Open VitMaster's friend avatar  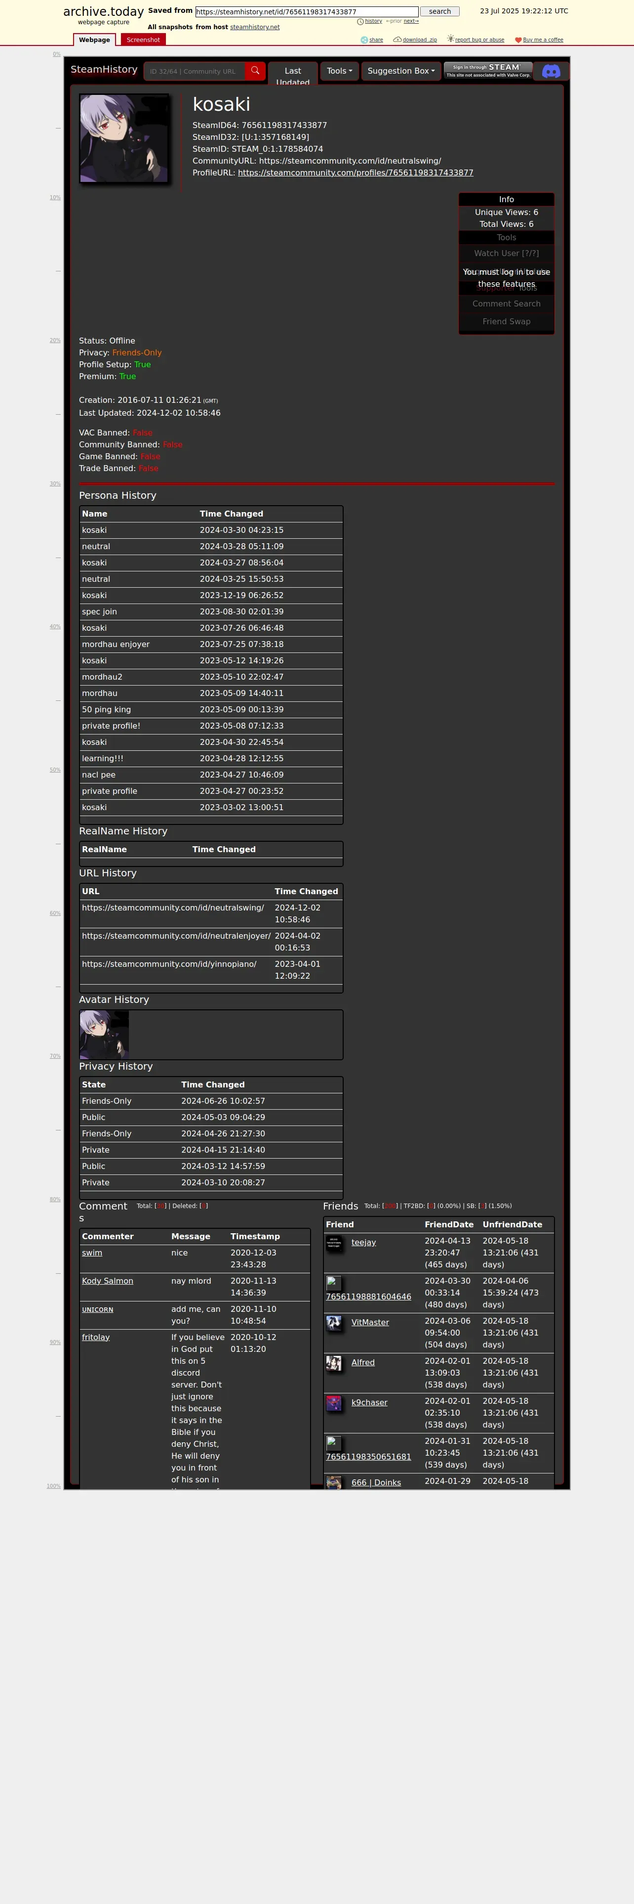[334, 1323]
